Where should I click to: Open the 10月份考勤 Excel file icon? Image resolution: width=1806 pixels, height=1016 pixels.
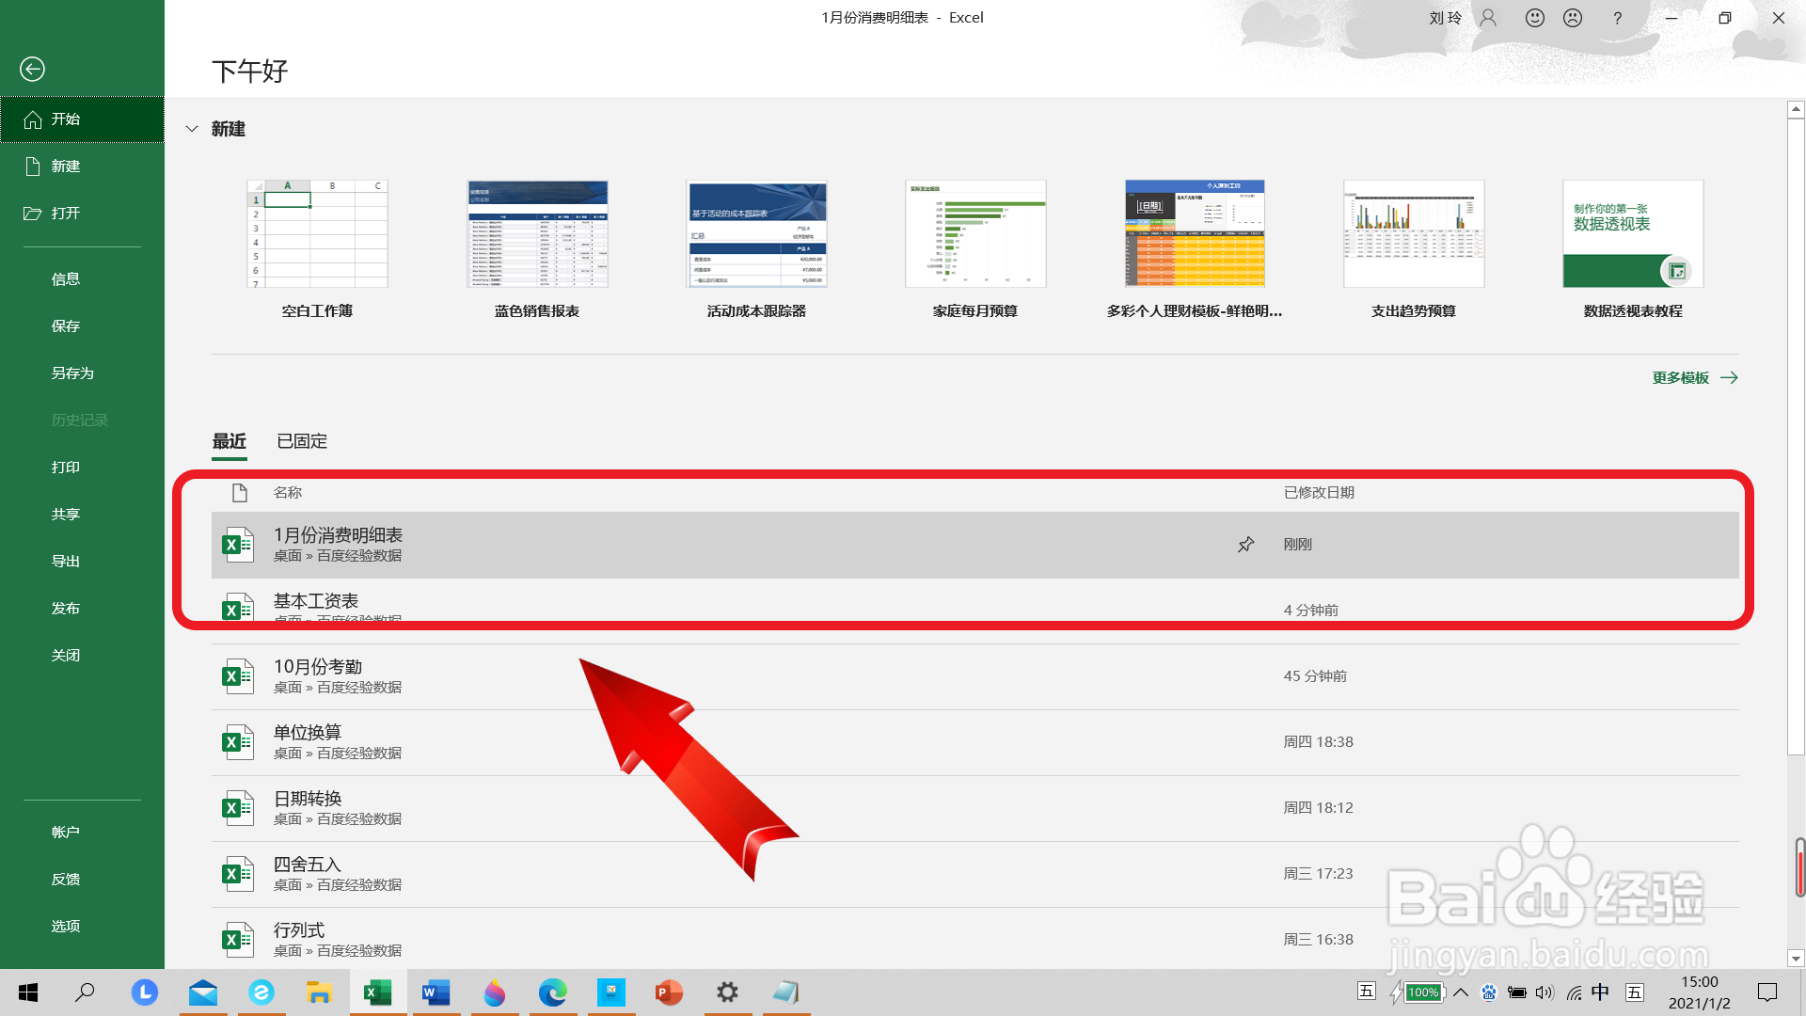(x=237, y=675)
